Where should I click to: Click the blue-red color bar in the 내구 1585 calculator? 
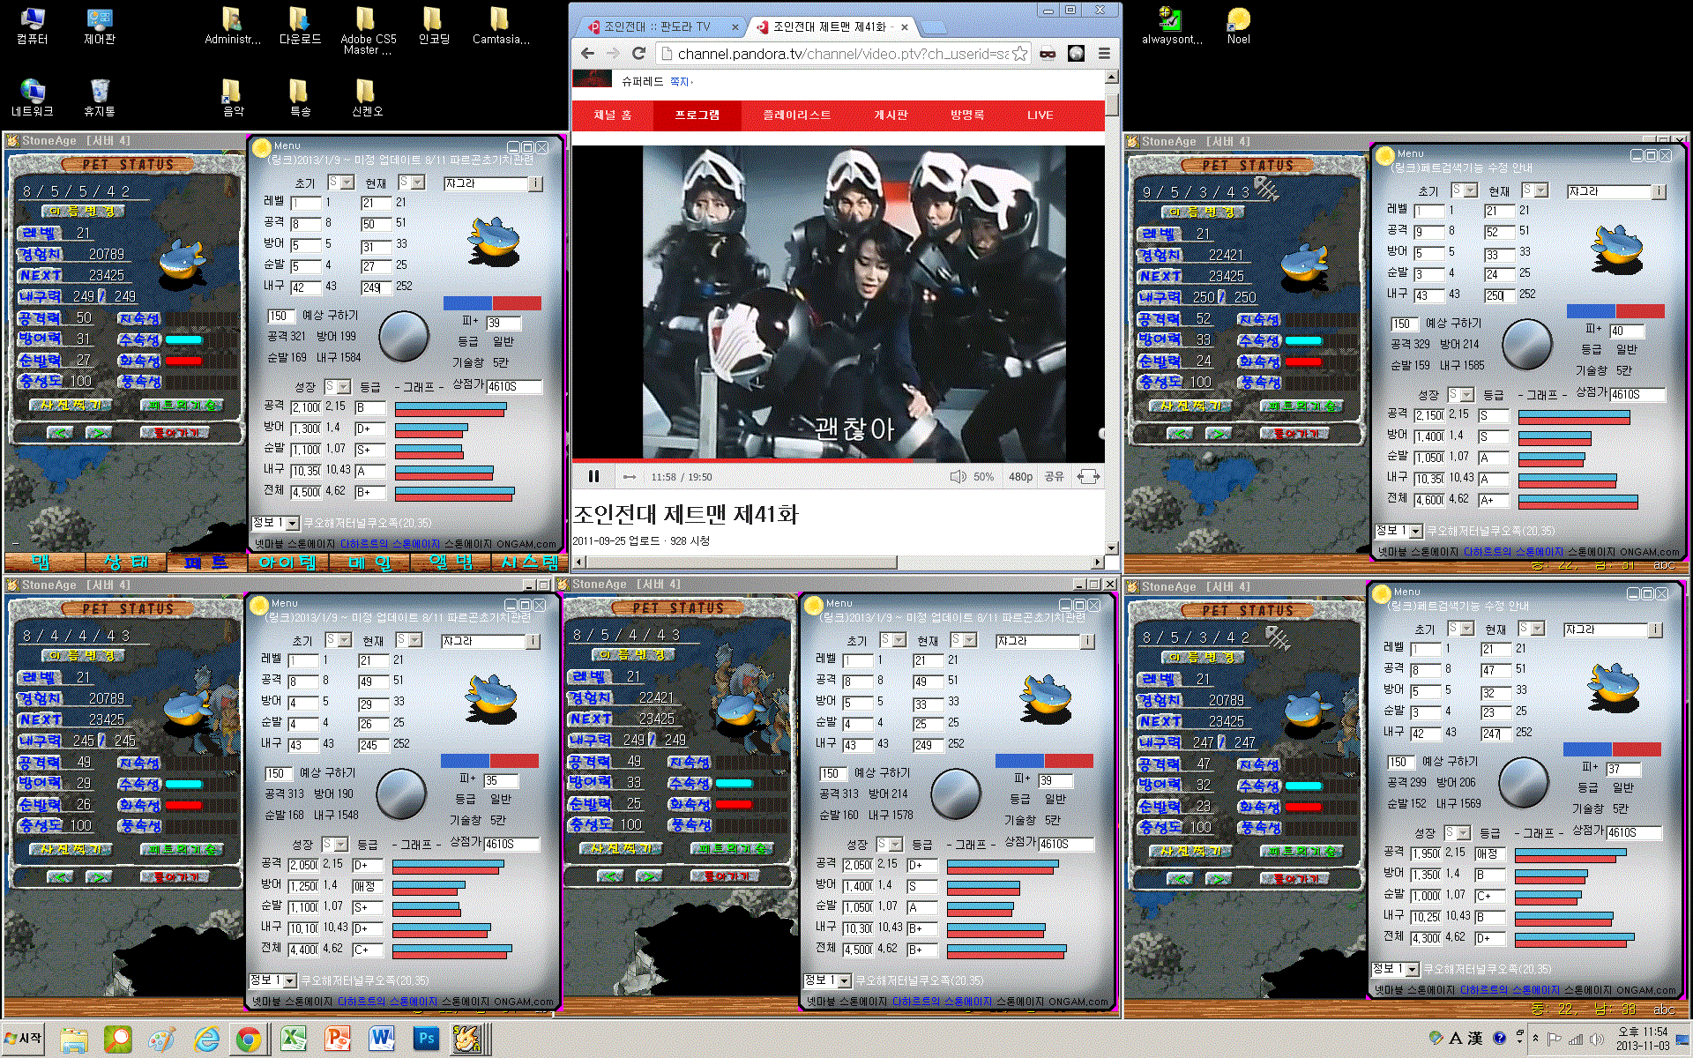coord(1615,311)
